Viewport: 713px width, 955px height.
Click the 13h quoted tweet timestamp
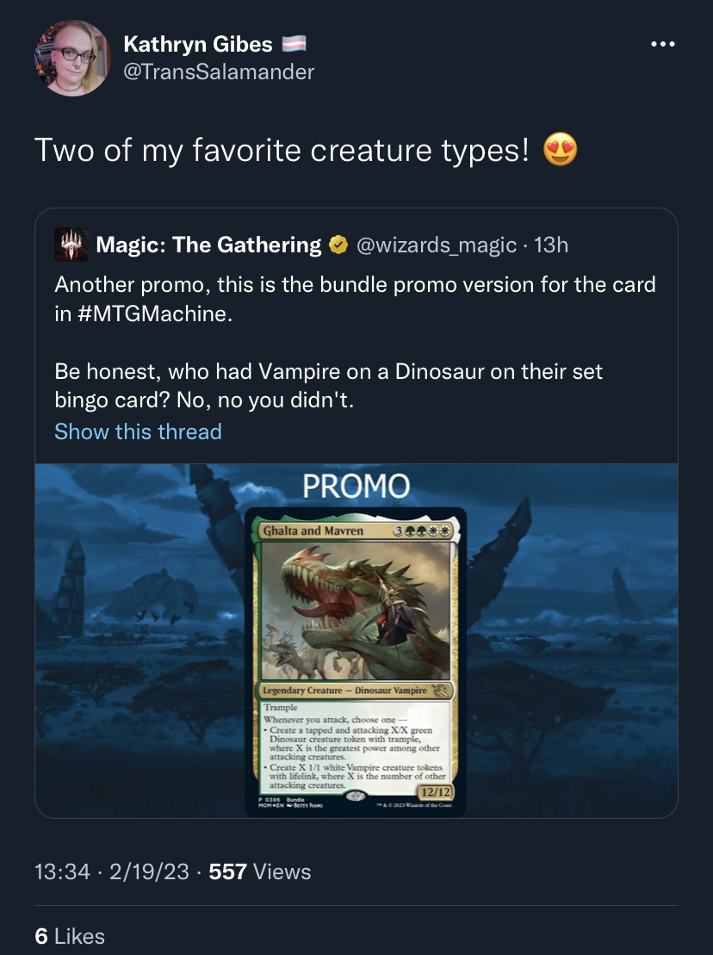coord(551,245)
